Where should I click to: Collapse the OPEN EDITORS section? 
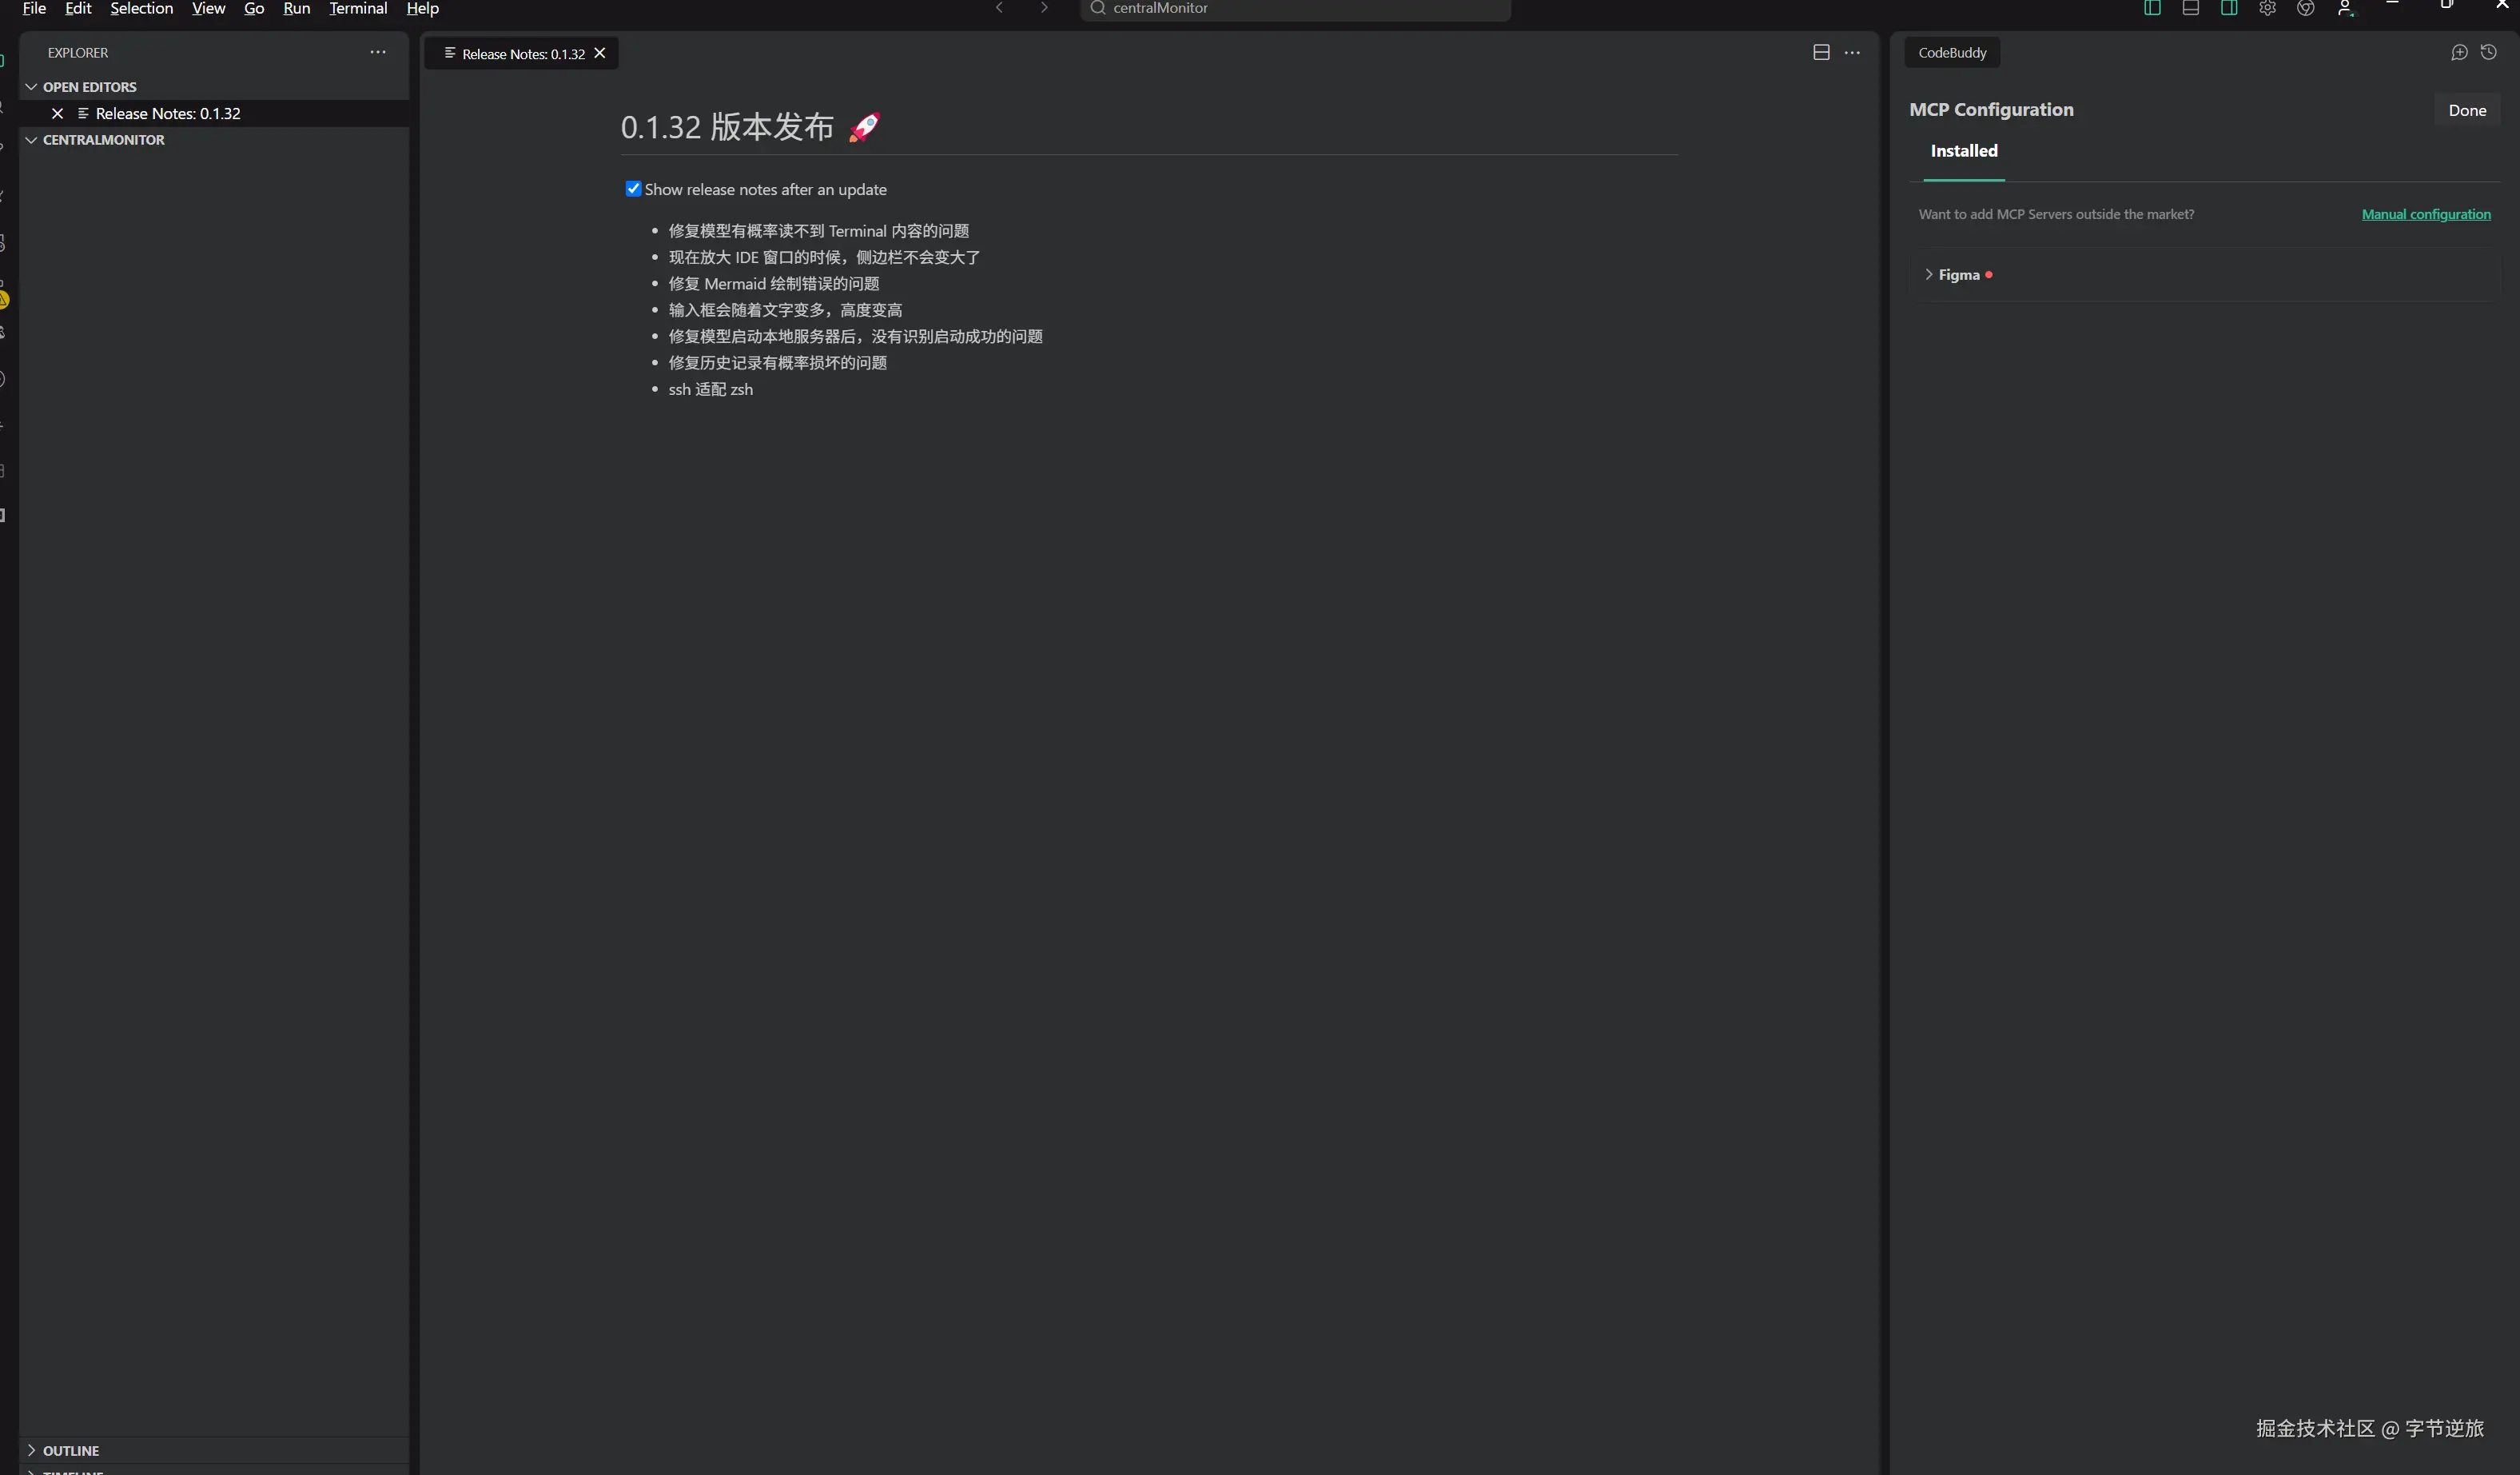click(x=32, y=87)
